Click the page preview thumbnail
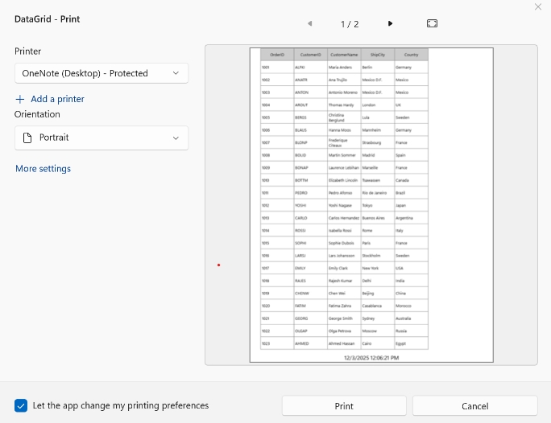This screenshot has width=551, height=423. pyautogui.click(x=371, y=205)
